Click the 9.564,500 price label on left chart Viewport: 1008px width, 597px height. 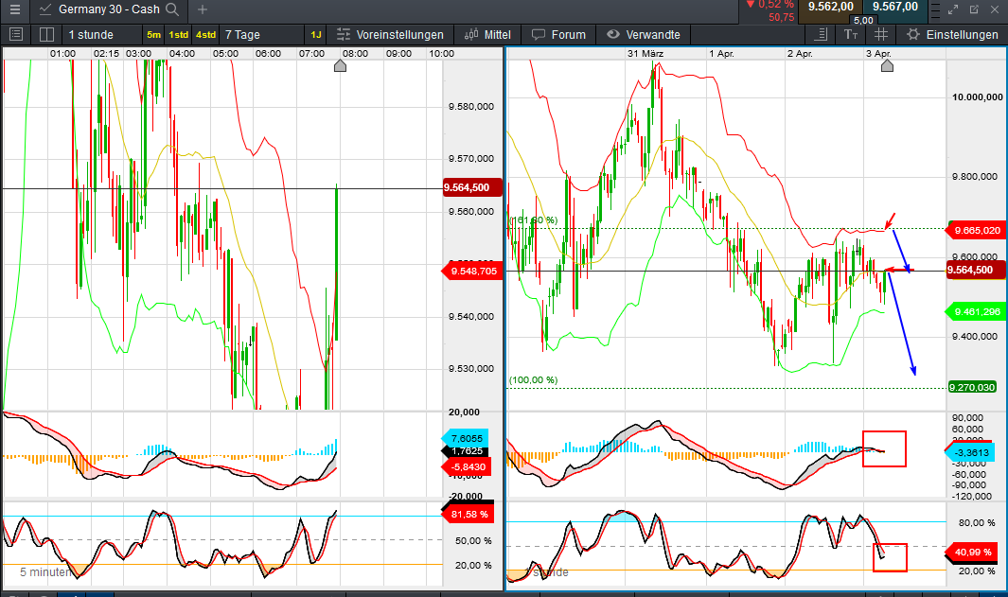point(471,187)
